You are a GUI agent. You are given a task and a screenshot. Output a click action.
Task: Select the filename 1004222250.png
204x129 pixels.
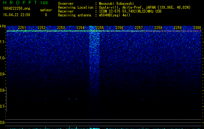pos(17,8)
